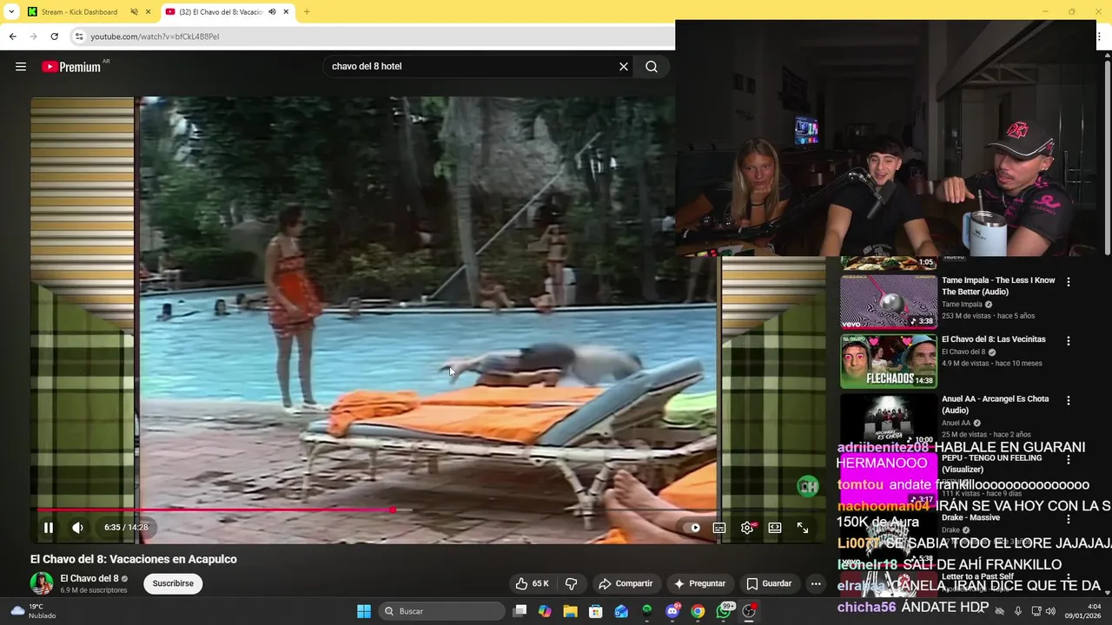The image size is (1112, 625).
Task: Reload the current page
Action: pyautogui.click(x=54, y=36)
